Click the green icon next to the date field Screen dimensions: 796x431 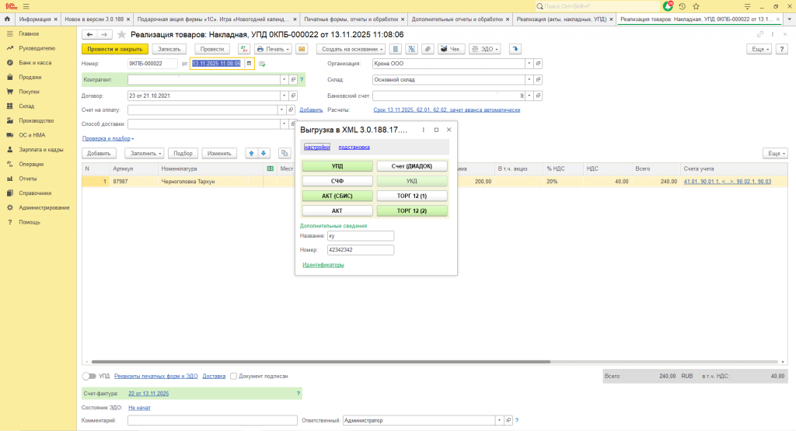262,64
